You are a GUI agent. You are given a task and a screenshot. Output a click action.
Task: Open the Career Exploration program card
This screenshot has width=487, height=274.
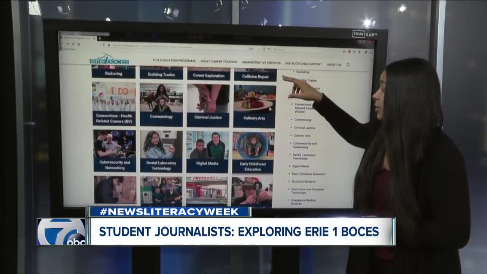(208, 74)
